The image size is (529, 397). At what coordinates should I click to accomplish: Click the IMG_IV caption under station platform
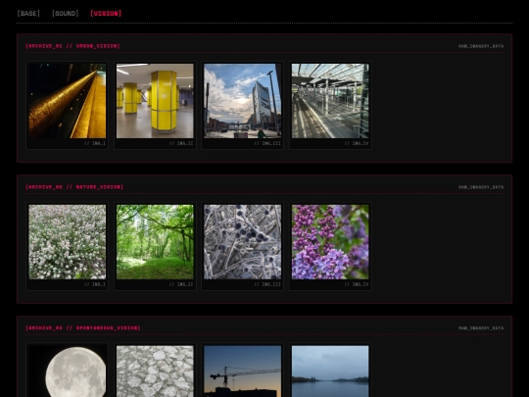[x=357, y=143]
